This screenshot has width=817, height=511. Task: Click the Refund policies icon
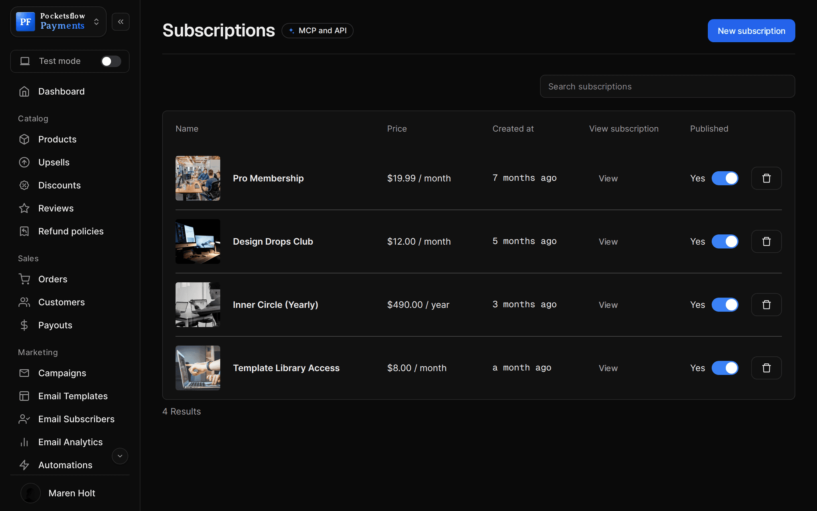[x=24, y=231]
